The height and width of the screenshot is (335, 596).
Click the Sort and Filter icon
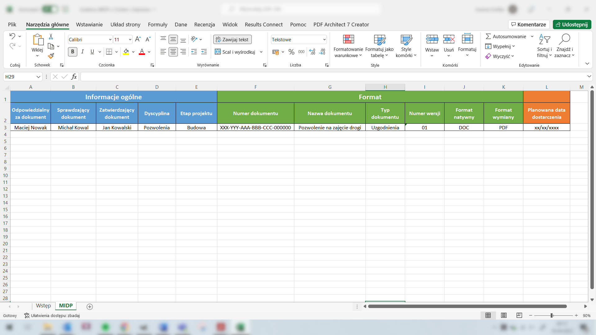[544, 40]
